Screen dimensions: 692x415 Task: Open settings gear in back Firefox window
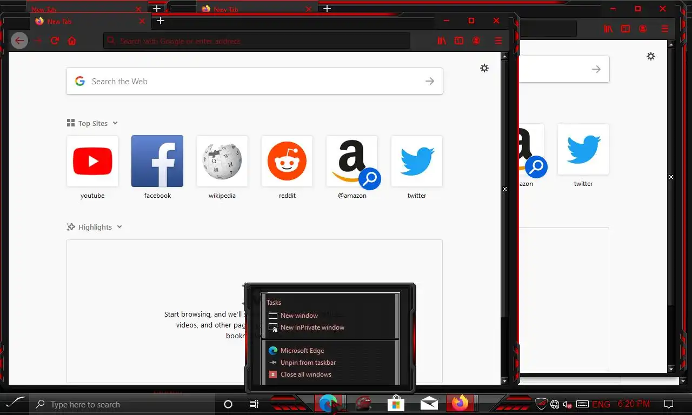click(651, 56)
